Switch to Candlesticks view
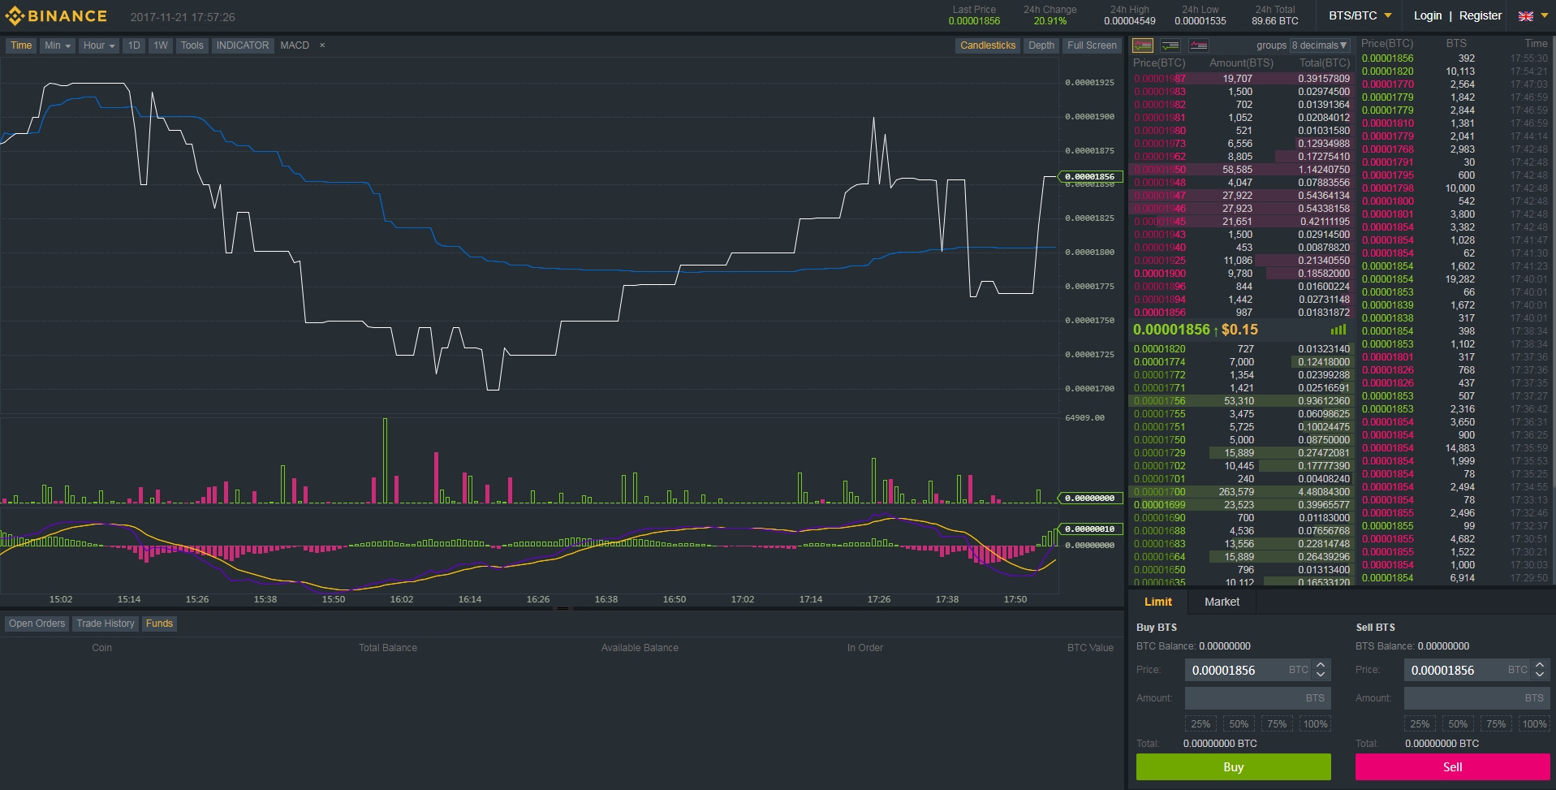The width and height of the screenshot is (1556, 790). pyautogui.click(x=988, y=45)
